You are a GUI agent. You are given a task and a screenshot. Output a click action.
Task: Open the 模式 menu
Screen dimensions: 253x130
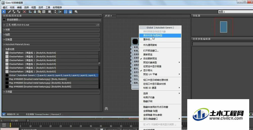tap(5, 7)
